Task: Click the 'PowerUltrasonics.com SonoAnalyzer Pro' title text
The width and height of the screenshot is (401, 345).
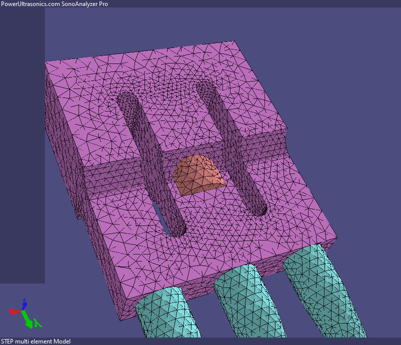Action: point(54,4)
